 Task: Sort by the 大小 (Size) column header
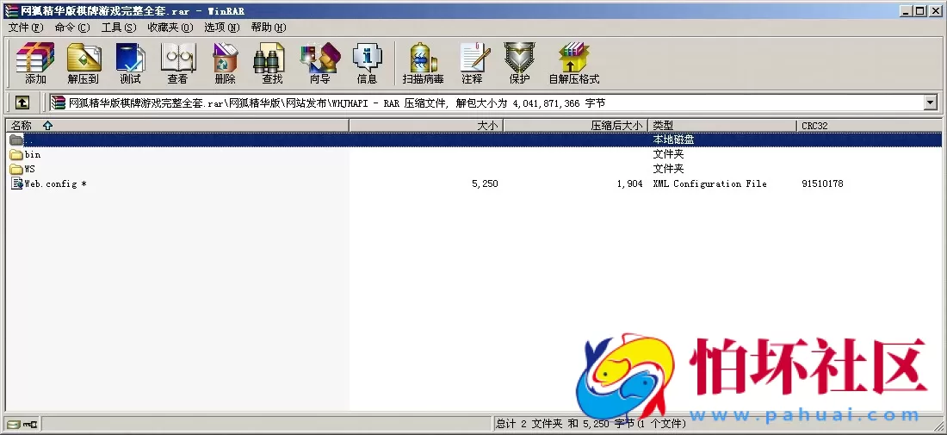click(x=426, y=126)
